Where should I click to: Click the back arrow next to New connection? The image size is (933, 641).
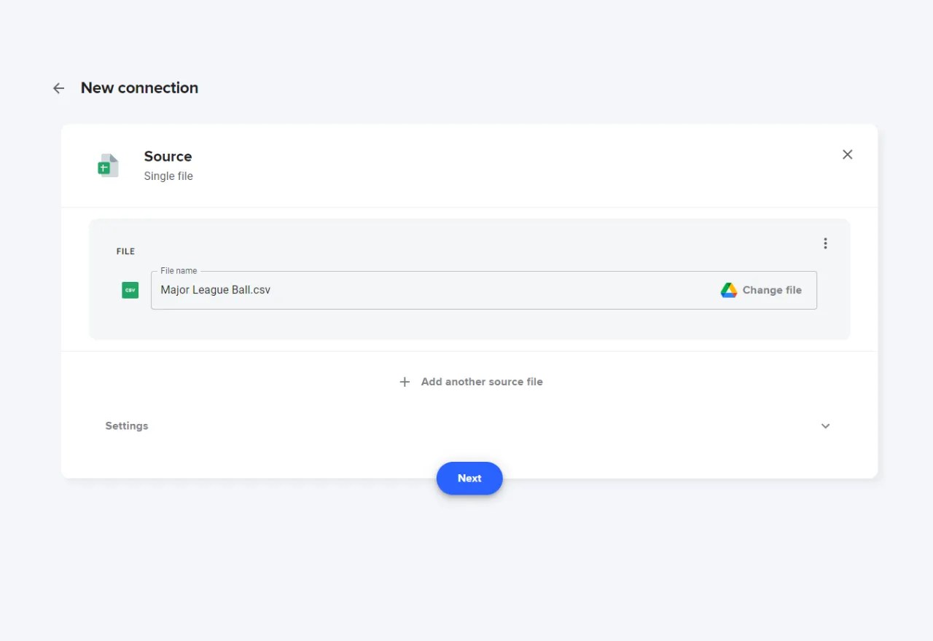point(58,87)
